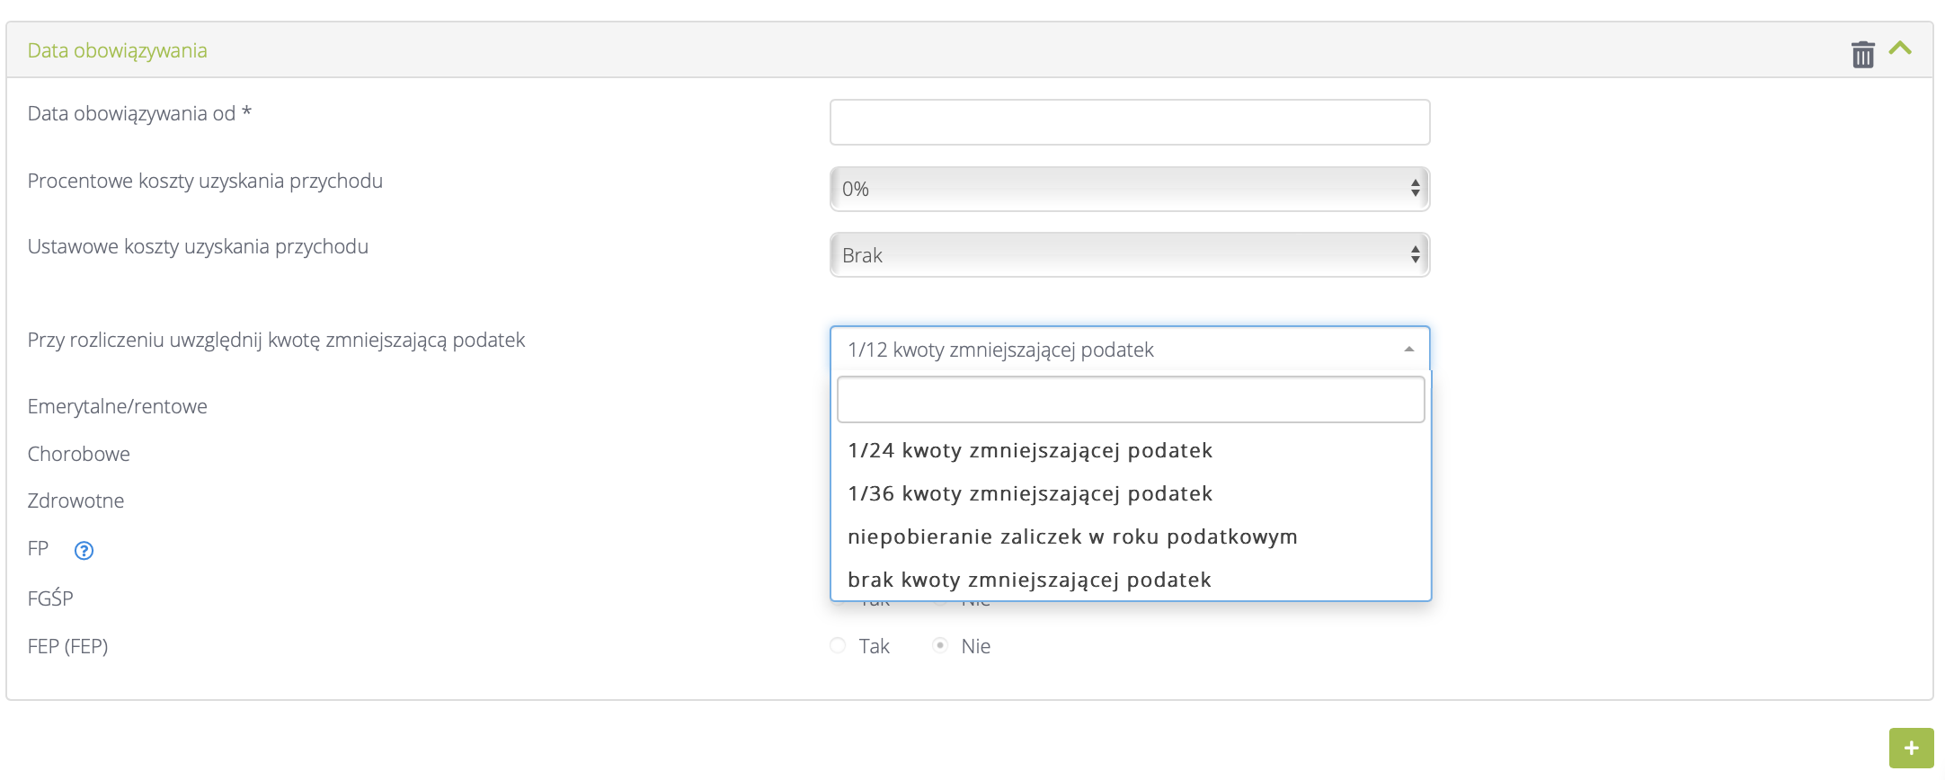Click the Procentowe koszty uzyskania przychodu label
Viewport: 1945px width, 780px height.
tap(205, 181)
